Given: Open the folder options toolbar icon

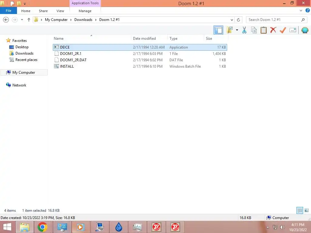Looking at the screenshot, I should pos(230,30).
